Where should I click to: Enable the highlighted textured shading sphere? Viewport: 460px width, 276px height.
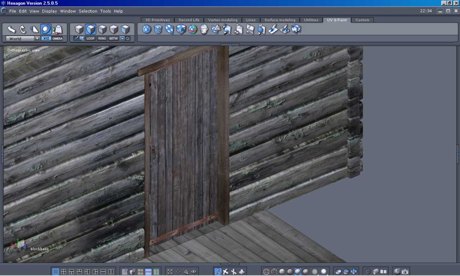point(298,272)
